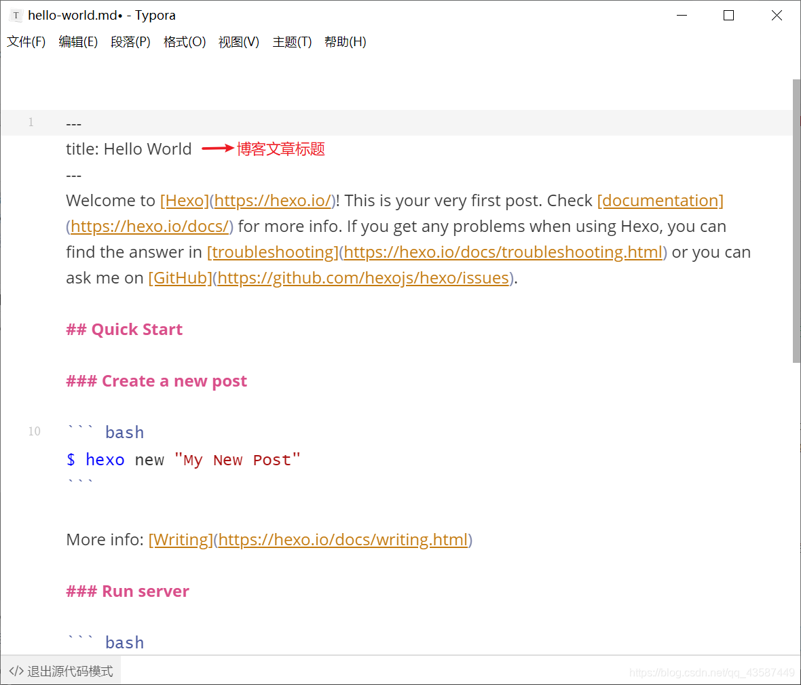Open the 段落(P) menu
Image resolution: width=801 pixels, height=685 pixels.
click(130, 42)
